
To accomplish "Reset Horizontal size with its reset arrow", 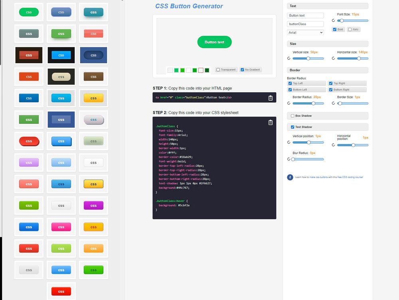I will click(334, 58).
